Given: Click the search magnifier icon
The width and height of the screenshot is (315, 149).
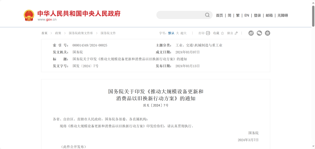Looking at the screenshot, I should click(x=207, y=15).
